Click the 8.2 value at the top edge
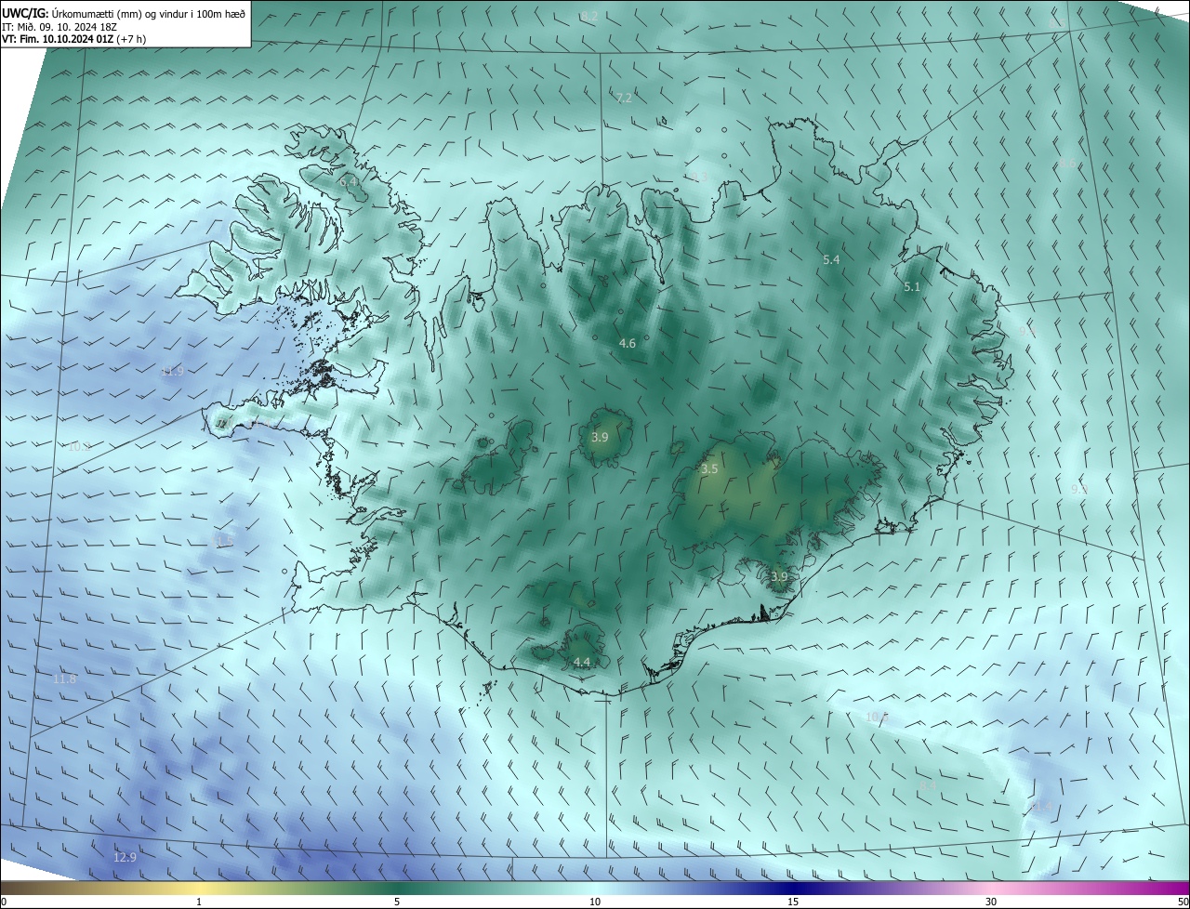This screenshot has height=909, width=1190. pyautogui.click(x=589, y=17)
